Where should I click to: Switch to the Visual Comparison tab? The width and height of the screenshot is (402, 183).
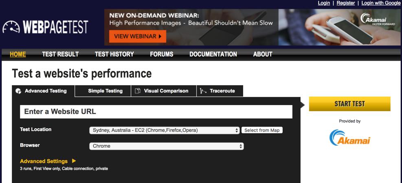pos(164,91)
